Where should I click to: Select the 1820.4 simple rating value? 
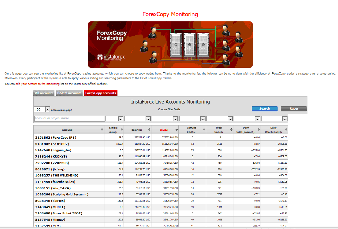[120, 144]
